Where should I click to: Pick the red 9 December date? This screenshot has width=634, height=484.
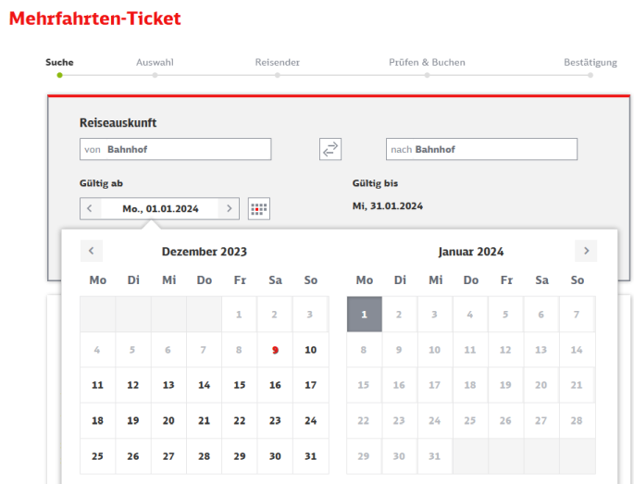tap(275, 350)
